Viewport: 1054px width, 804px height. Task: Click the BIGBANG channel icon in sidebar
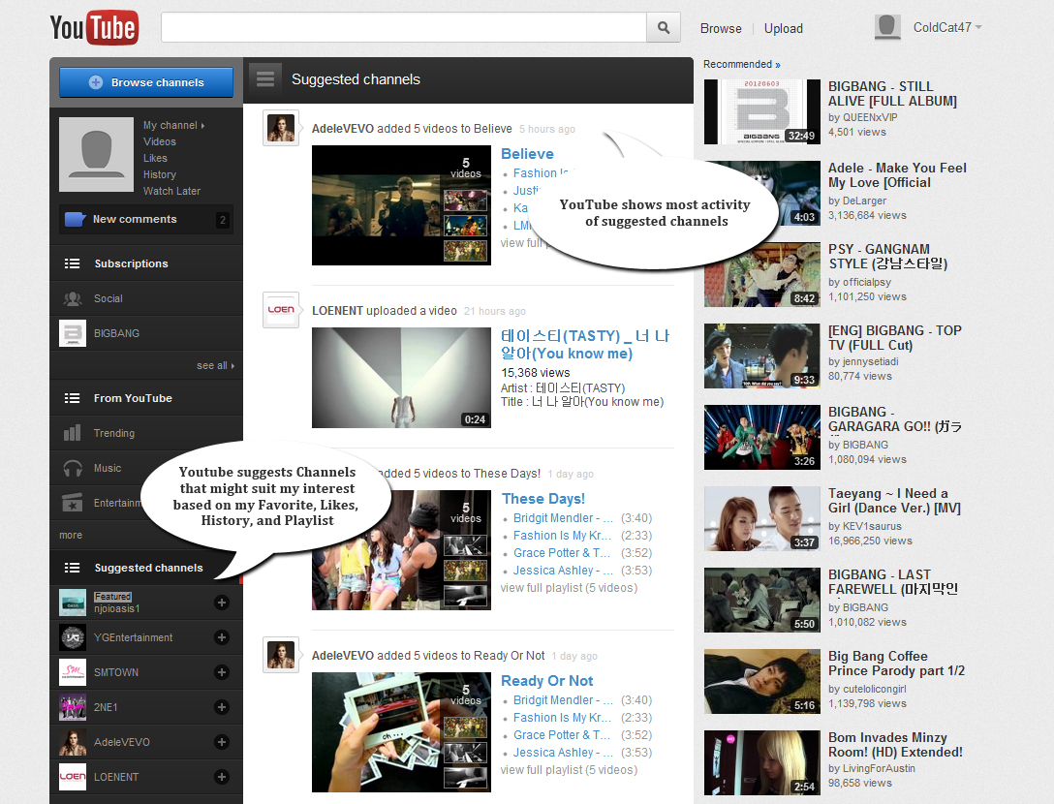point(73,333)
